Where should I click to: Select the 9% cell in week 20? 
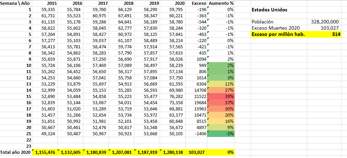[221, 127]
